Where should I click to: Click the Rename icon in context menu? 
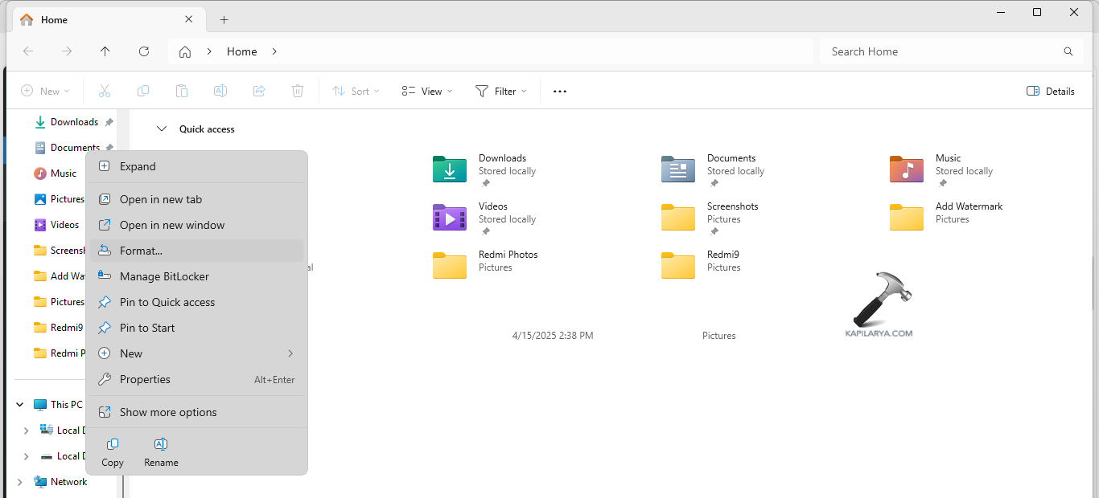[161, 445]
